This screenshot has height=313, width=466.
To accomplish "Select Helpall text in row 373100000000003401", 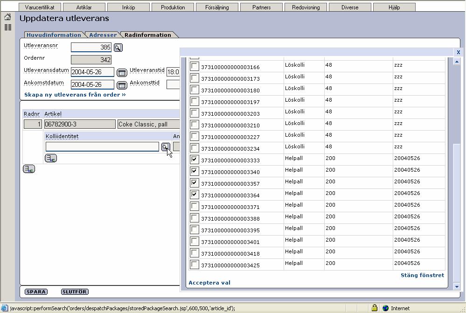I will coord(293,240).
